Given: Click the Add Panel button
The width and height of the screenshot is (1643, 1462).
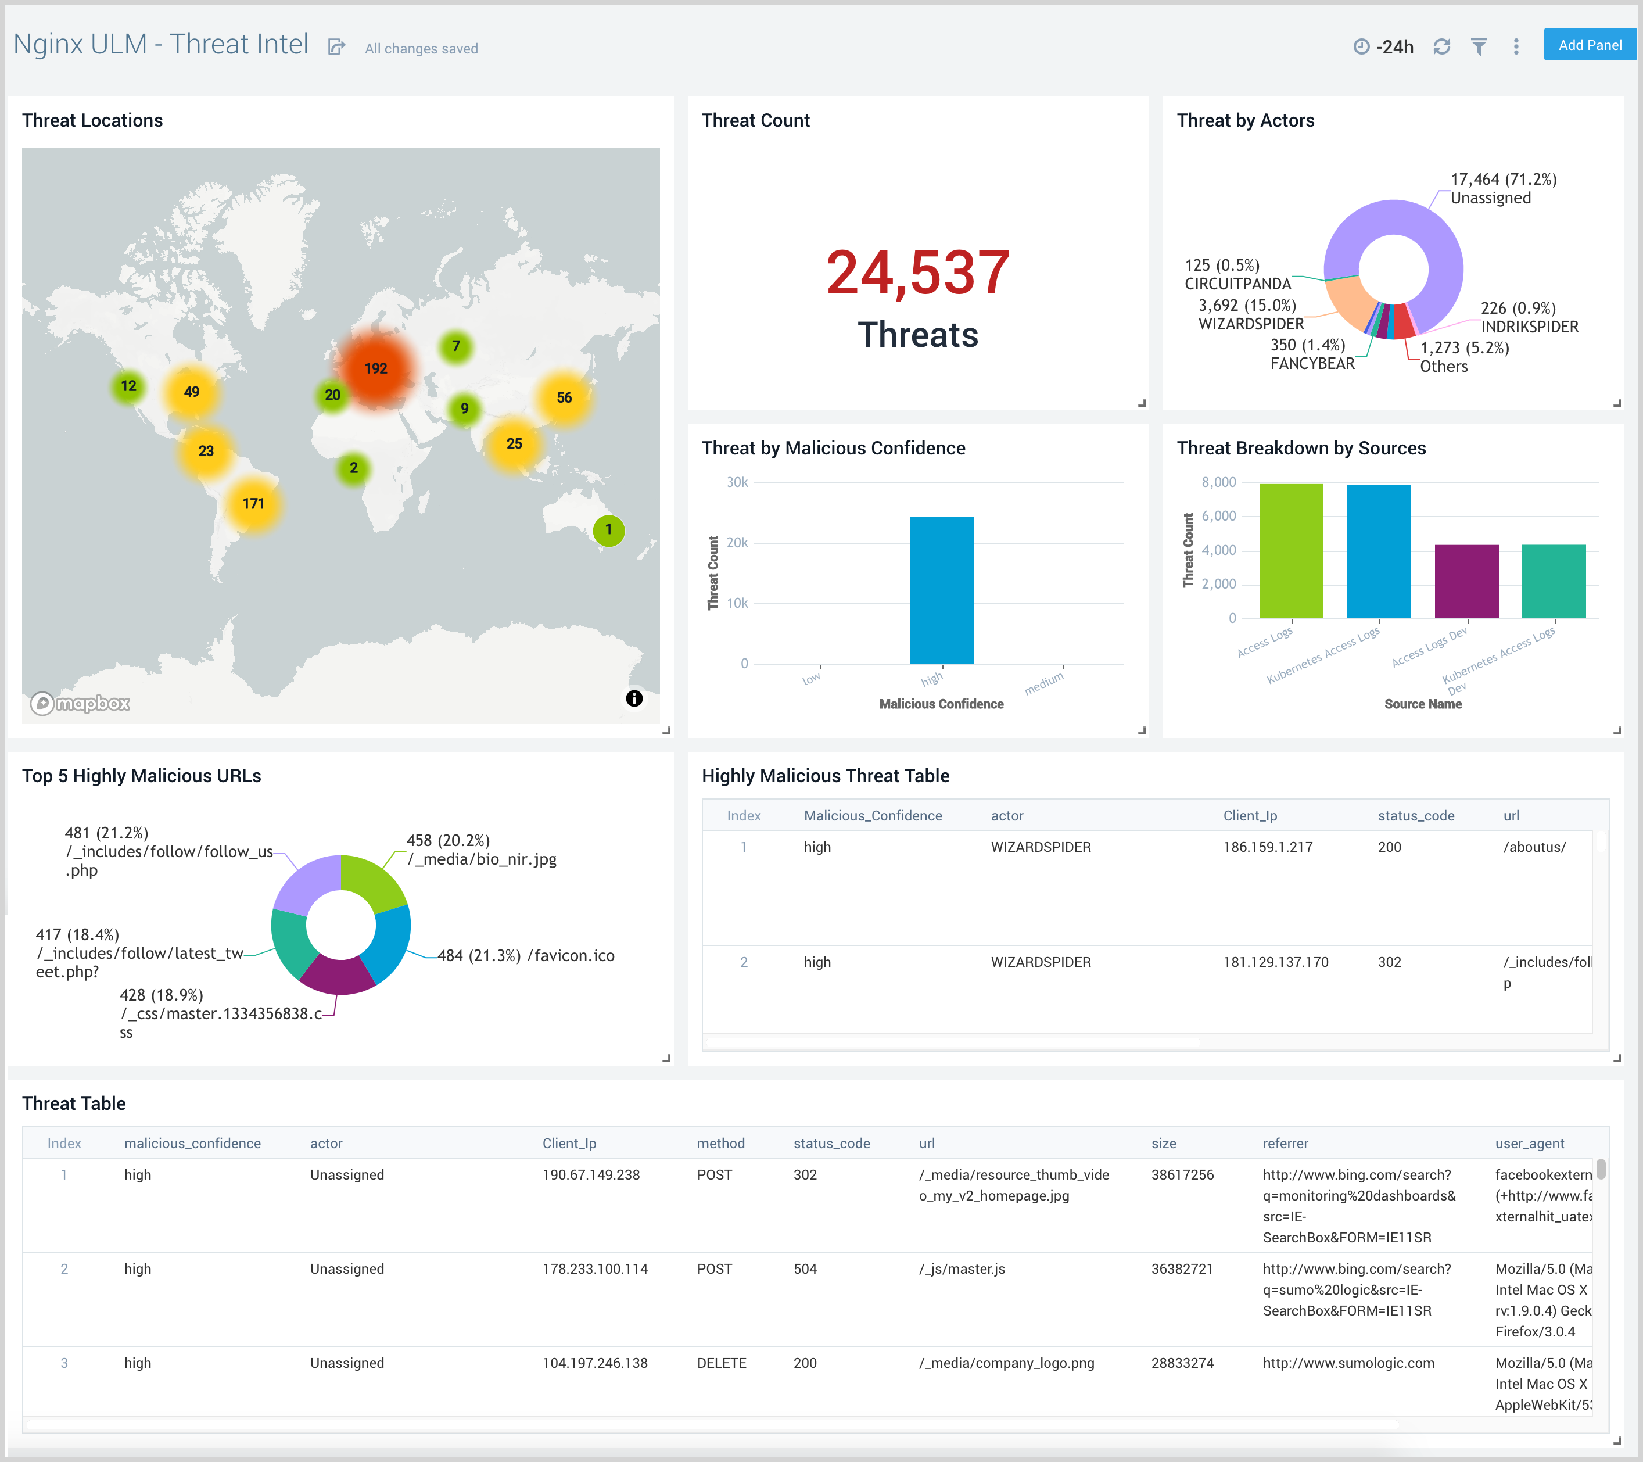Looking at the screenshot, I should (x=1589, y=45).
